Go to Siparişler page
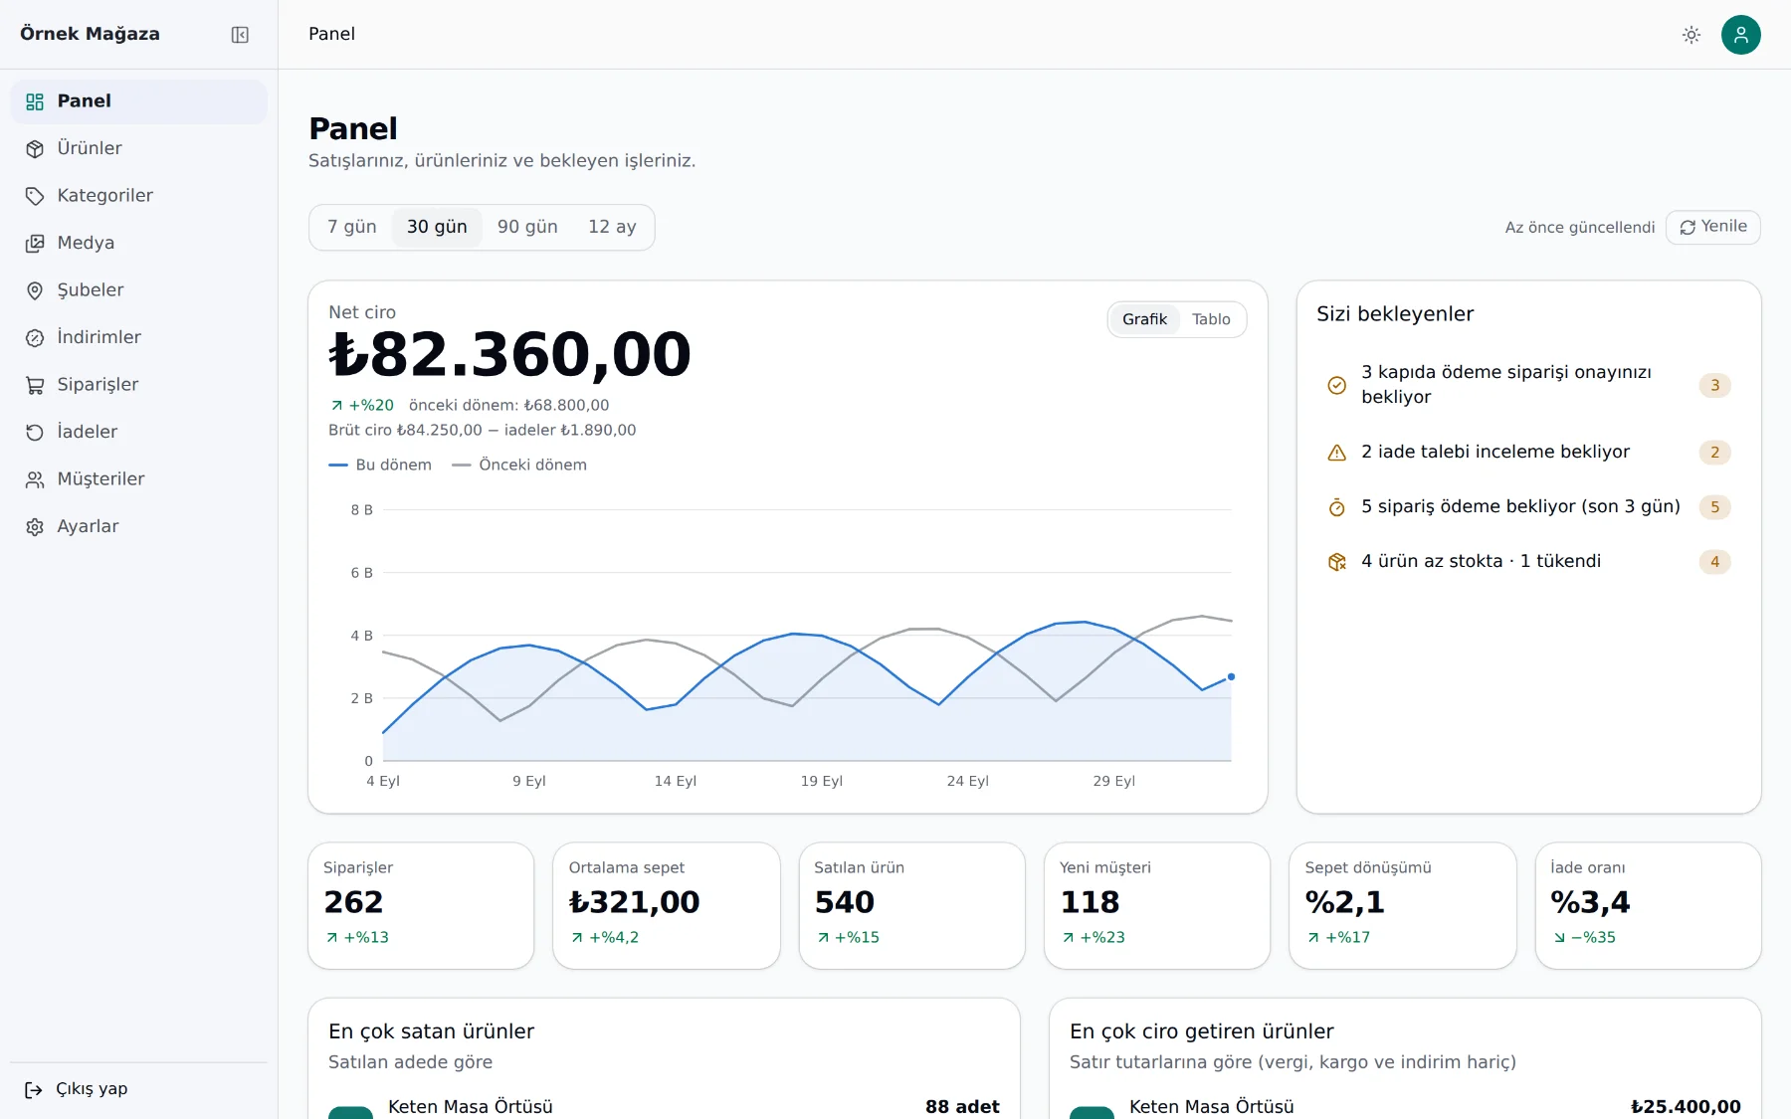Image resolution: width=1791 pixels, height=1119 pixels. (139, 385)
